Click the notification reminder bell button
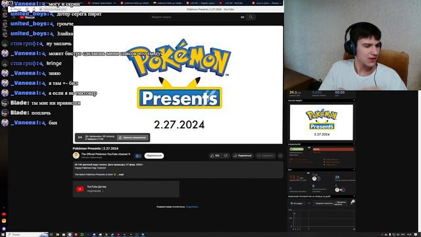 pos(133,138)
